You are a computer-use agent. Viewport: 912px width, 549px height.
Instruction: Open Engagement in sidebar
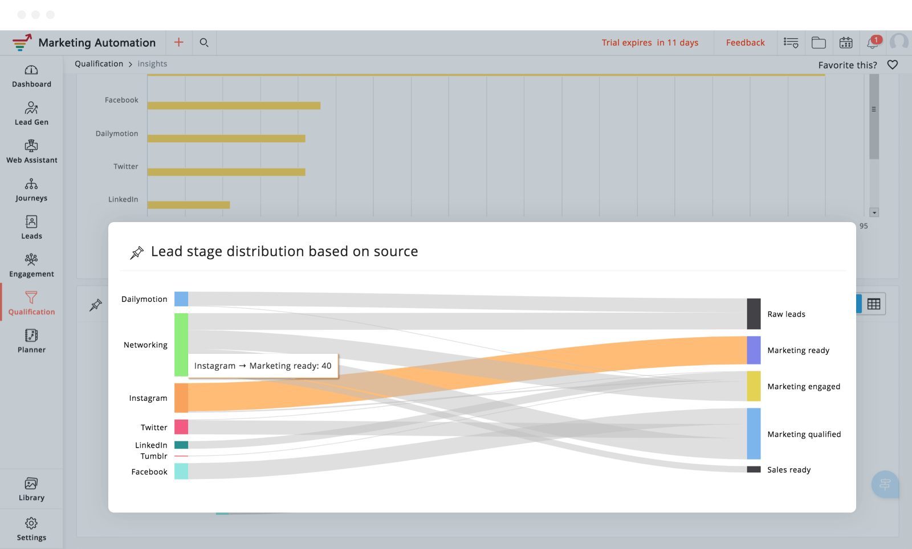(31, 266)
